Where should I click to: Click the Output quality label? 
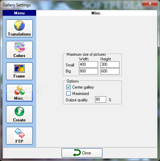click(x=77, y=100)
